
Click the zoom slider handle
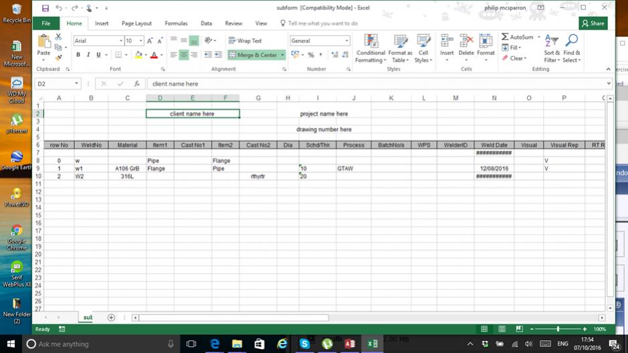[x=558, y=329]
